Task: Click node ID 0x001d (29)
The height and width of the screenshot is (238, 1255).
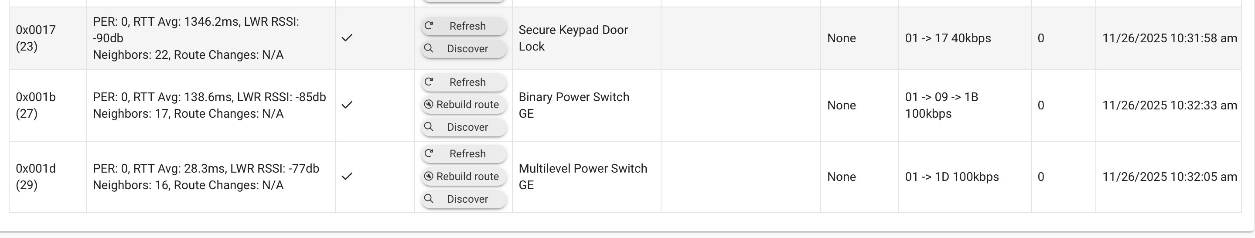Action: tap(36, 177)
